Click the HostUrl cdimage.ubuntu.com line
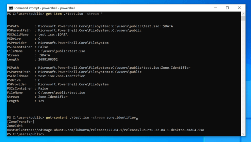Screen dimensions: 251x142 (x=105, y=130)
